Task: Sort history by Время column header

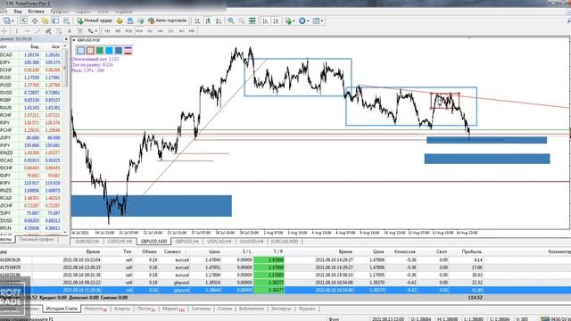Action: pyautogui.click(x=93, y=251)
